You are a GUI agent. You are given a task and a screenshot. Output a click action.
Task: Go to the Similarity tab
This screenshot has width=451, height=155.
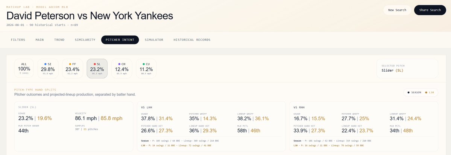tap(85, 40)
